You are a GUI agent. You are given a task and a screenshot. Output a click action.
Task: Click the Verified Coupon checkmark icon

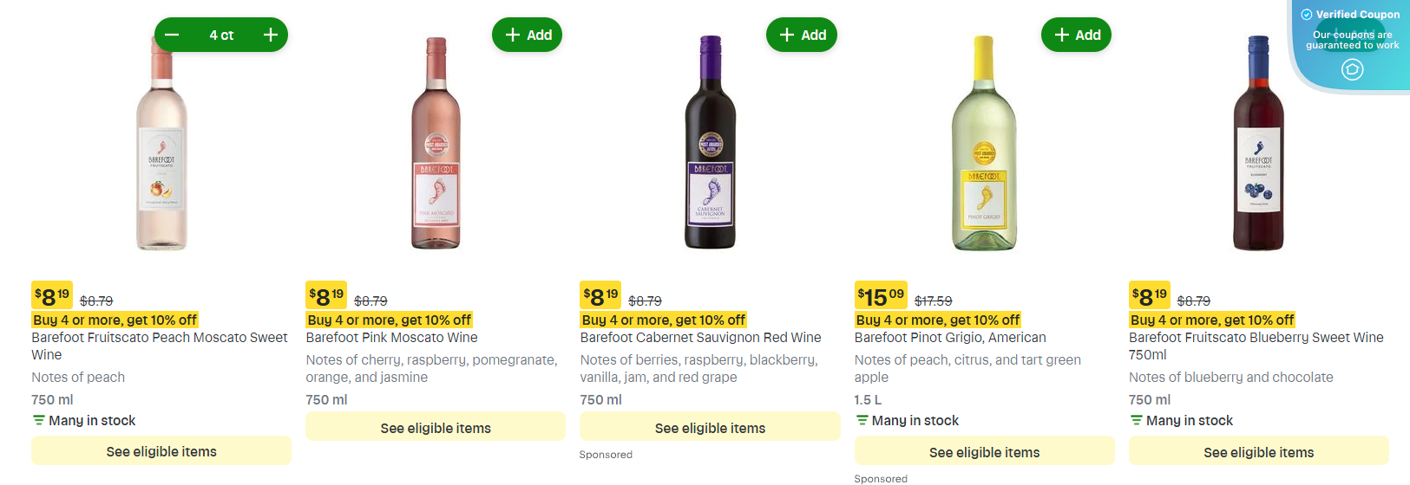point(1307,15)
